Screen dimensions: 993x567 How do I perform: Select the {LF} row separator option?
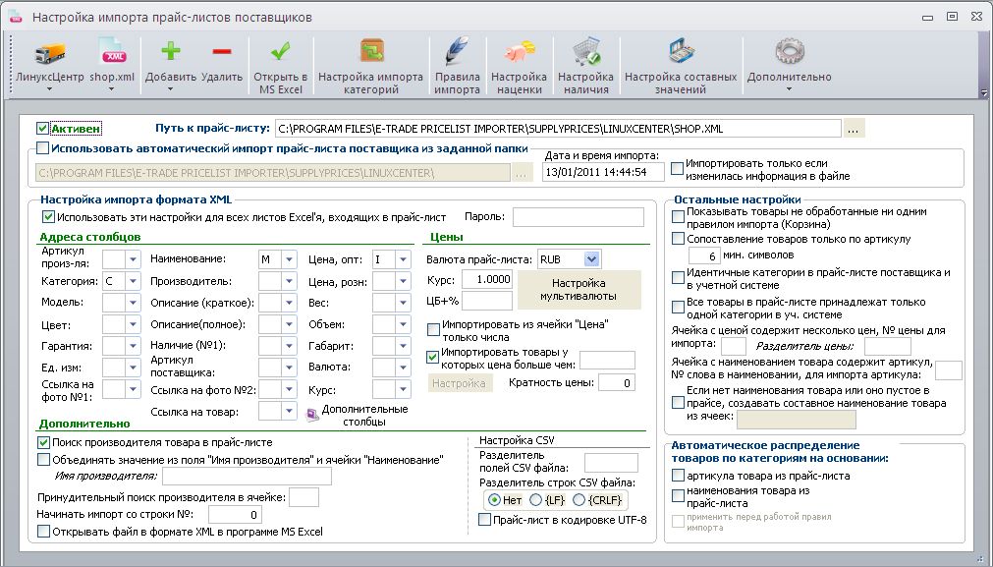[535, 500]
